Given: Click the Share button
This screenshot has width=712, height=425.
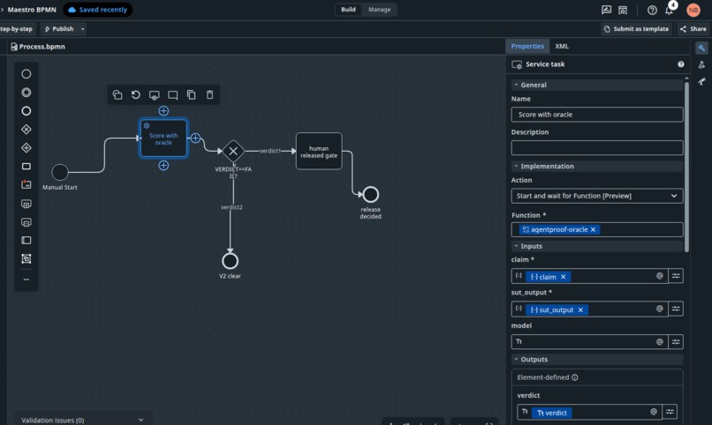Looking at the screenshot, I should pos(693,29).
